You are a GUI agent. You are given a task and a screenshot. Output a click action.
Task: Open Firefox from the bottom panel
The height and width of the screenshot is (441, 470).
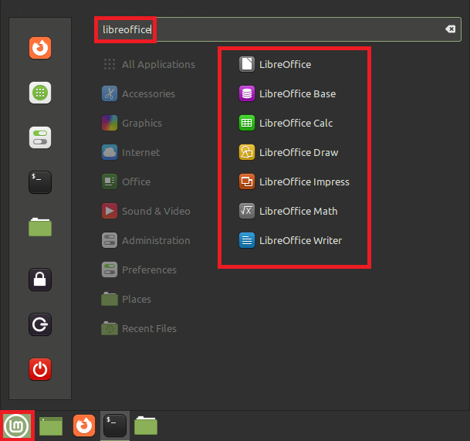tap(84, 426)
